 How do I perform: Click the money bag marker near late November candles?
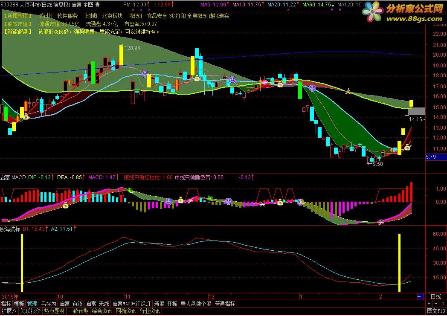coord(197,78)
